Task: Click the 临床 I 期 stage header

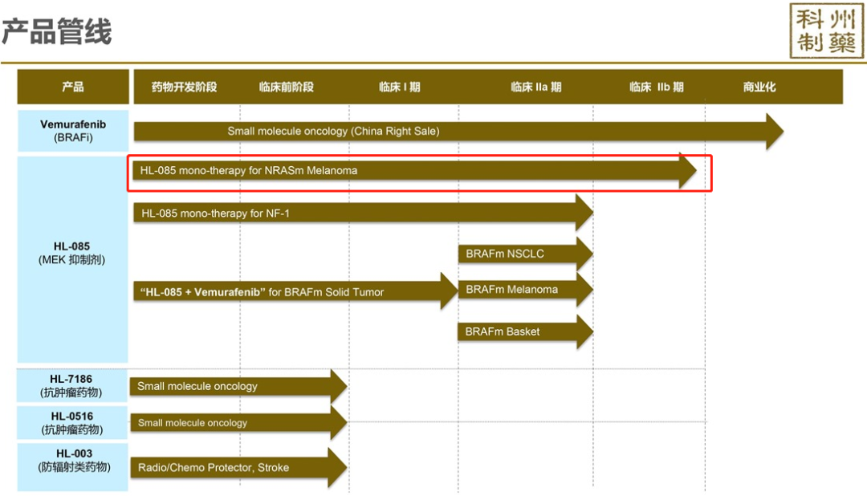Action: pyautogui.click(x=399, y=87)
